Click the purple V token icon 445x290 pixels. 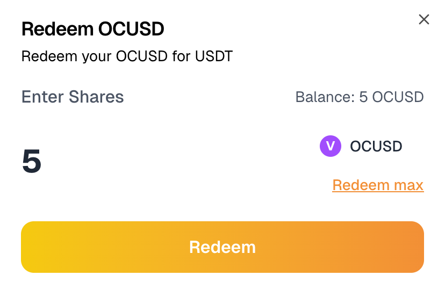click(331, 146)
